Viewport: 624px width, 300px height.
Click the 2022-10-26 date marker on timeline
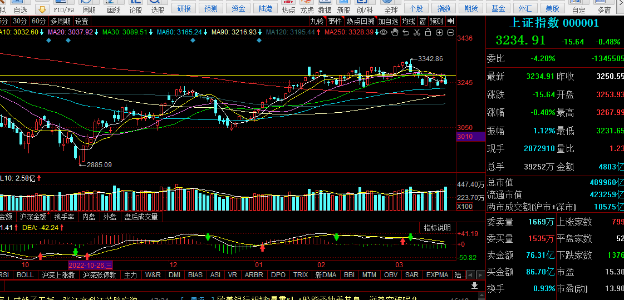90,265
